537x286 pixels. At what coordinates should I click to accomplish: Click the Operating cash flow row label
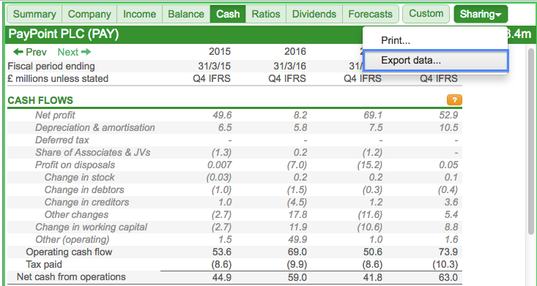tap(69, 252)
